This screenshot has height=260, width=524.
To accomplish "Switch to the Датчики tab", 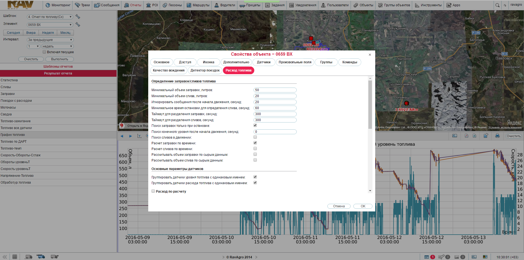I will (264, 62).
